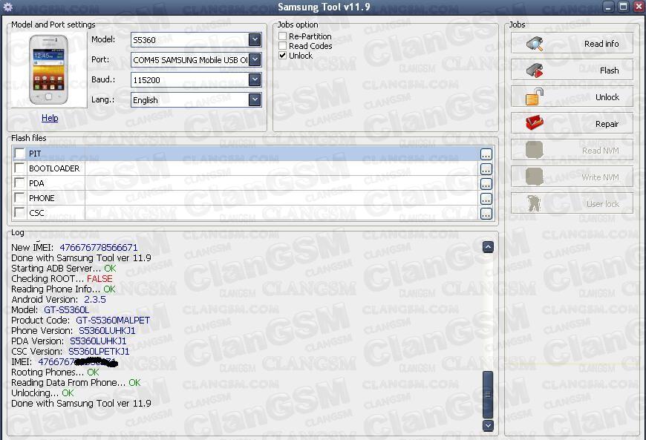Screen dimensions: 646x440
Task: Browse for the PHONE file
Action: click(486, 199)
